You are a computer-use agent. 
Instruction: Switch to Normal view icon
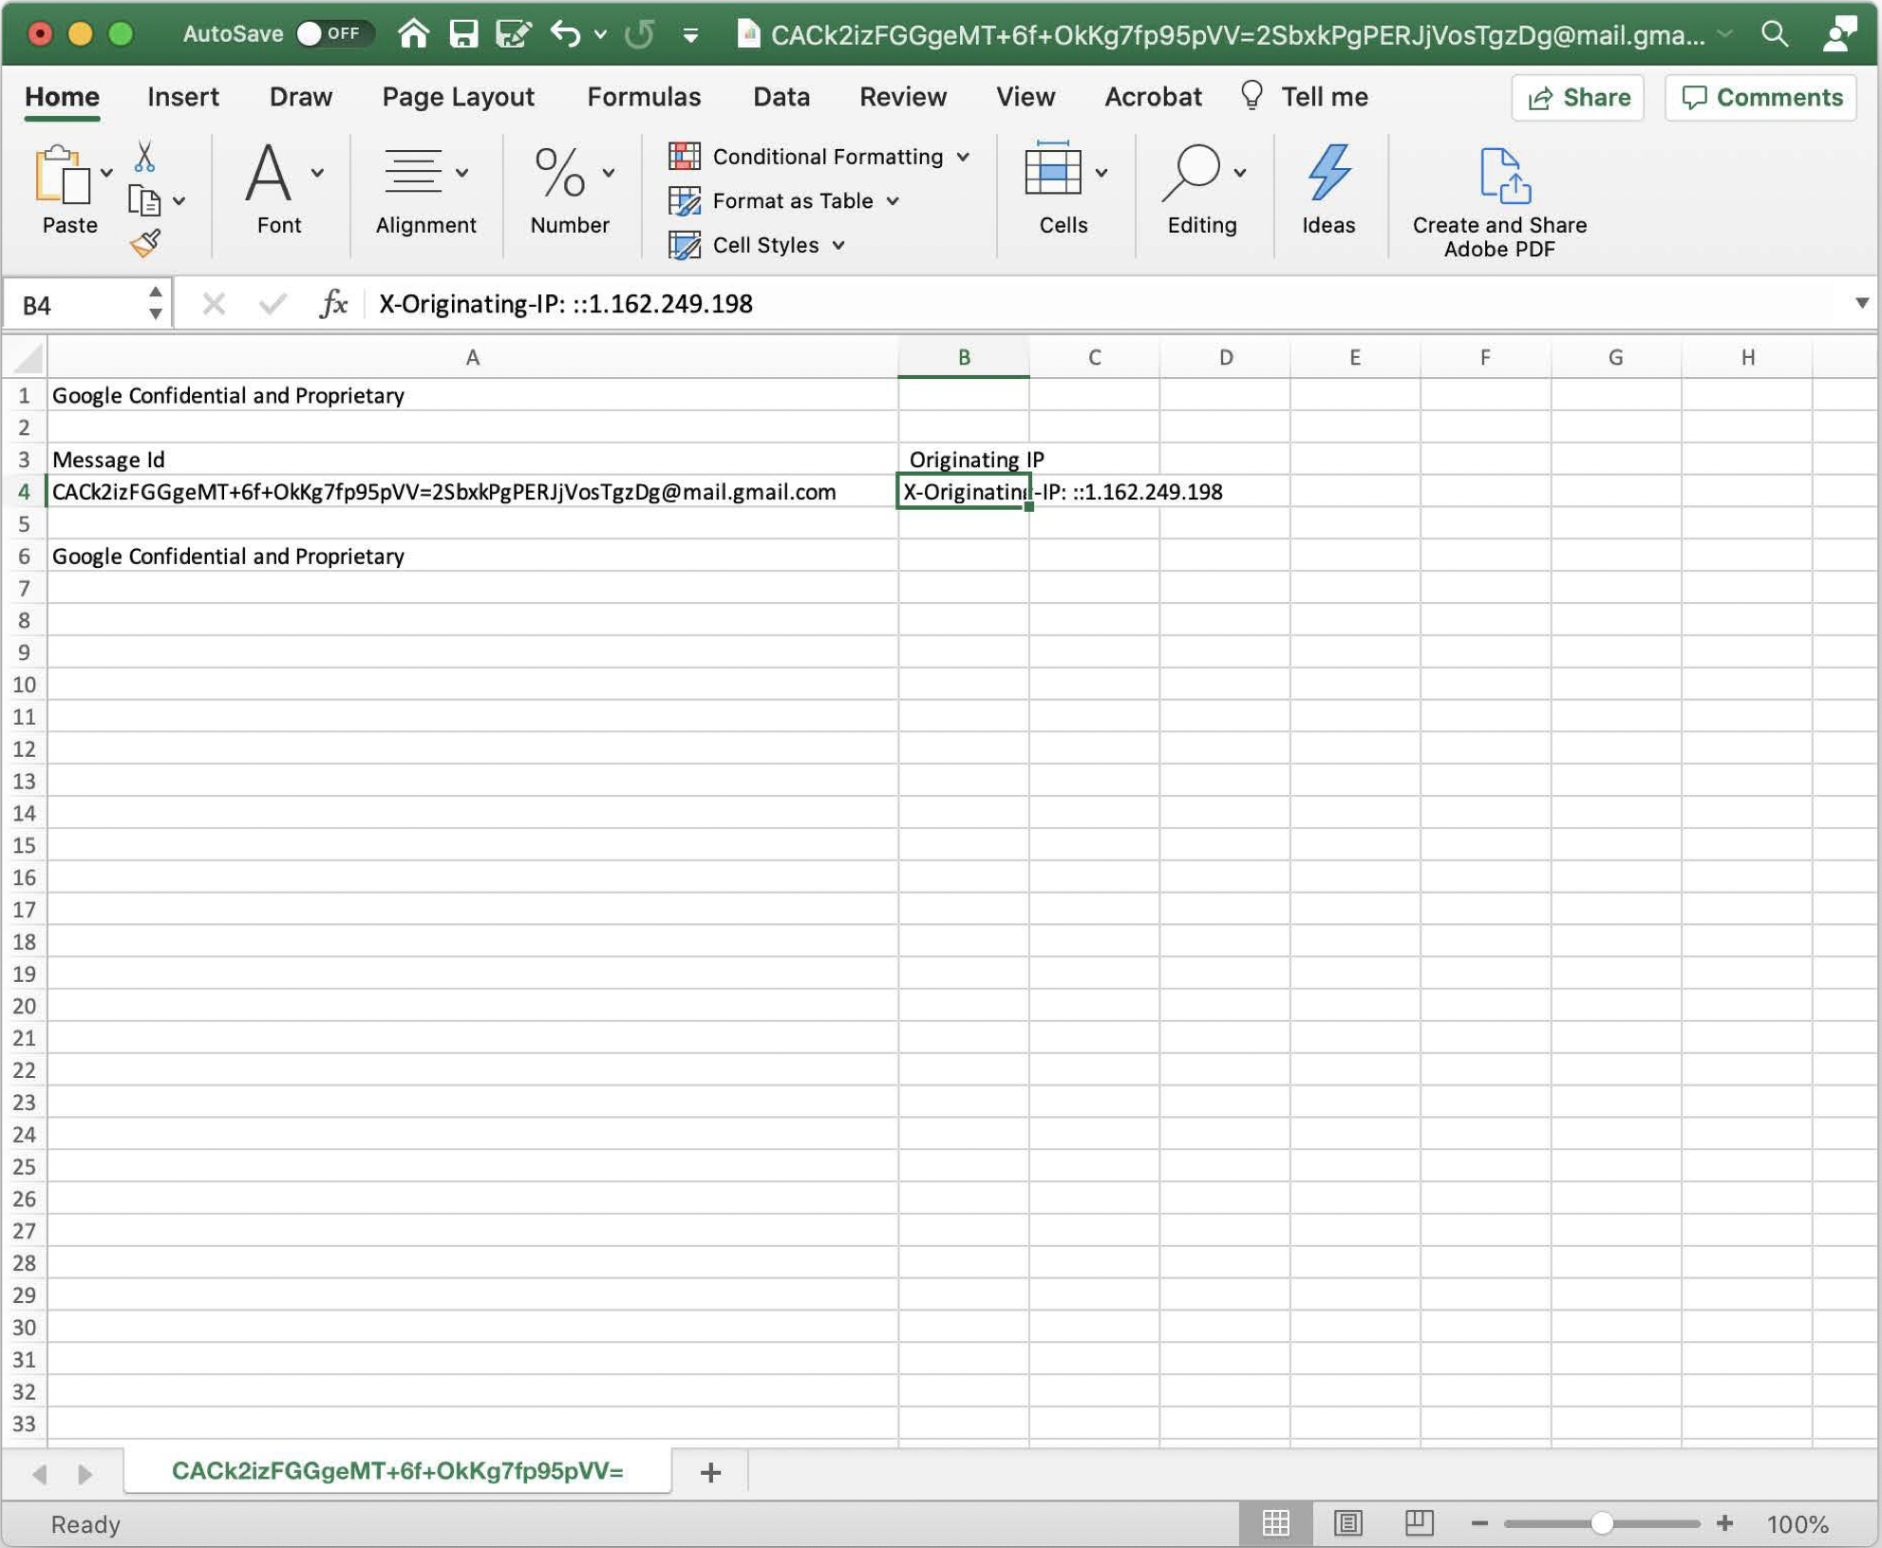coord(1275,1523)
